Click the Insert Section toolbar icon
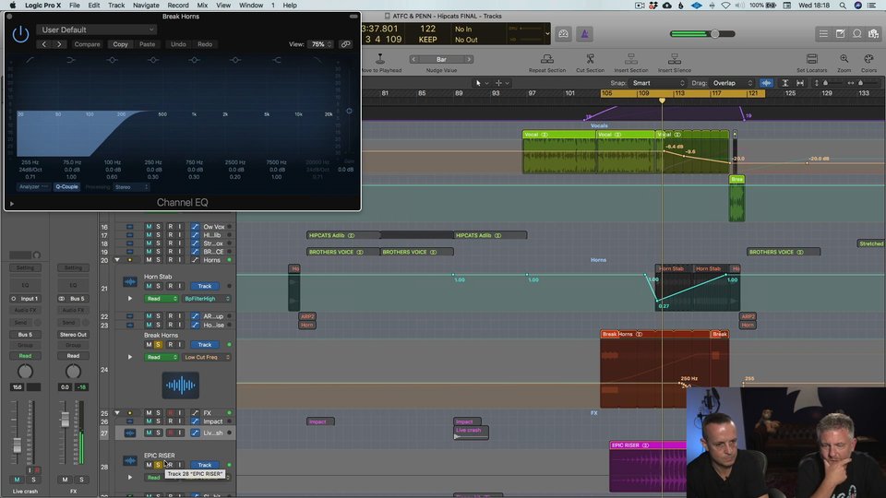The width and height of the screenshot is (886, 498). (x=631, y=59)
